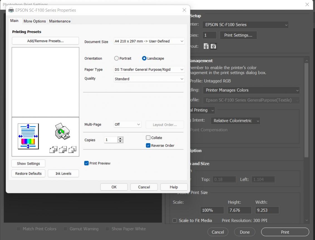315x240 pixels.
Task: Click the Left position field 1.104
Action: point(263,179)
